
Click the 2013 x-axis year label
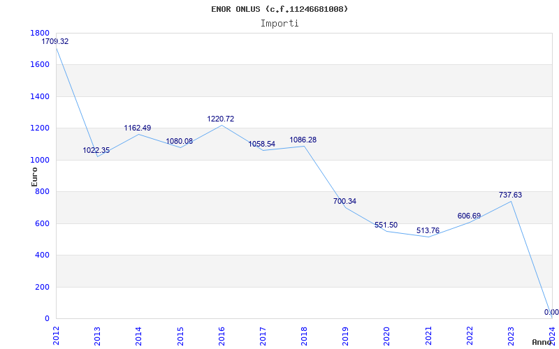(97, 336)
